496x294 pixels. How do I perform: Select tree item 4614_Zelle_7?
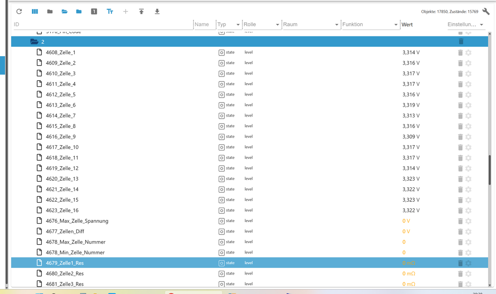pyautogui.click(x=61, y=116)
